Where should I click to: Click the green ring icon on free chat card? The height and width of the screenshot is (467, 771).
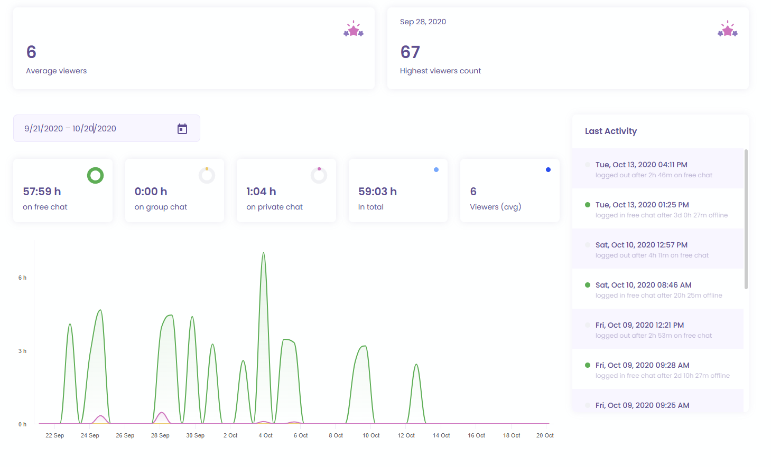click(96, 175)
